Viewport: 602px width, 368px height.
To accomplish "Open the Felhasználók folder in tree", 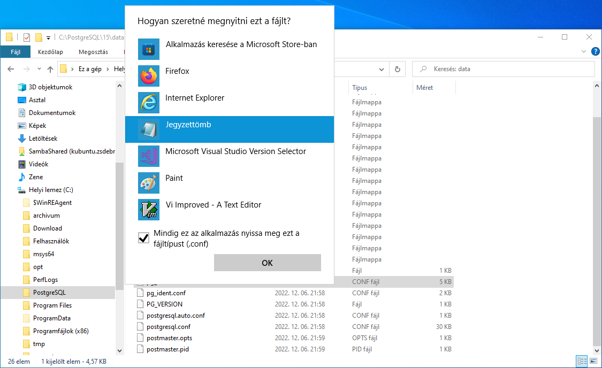I will [51, 241].
